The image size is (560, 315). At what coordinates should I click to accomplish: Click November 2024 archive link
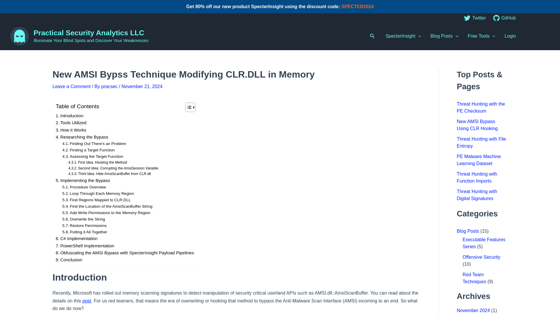(x=473, y=310)
